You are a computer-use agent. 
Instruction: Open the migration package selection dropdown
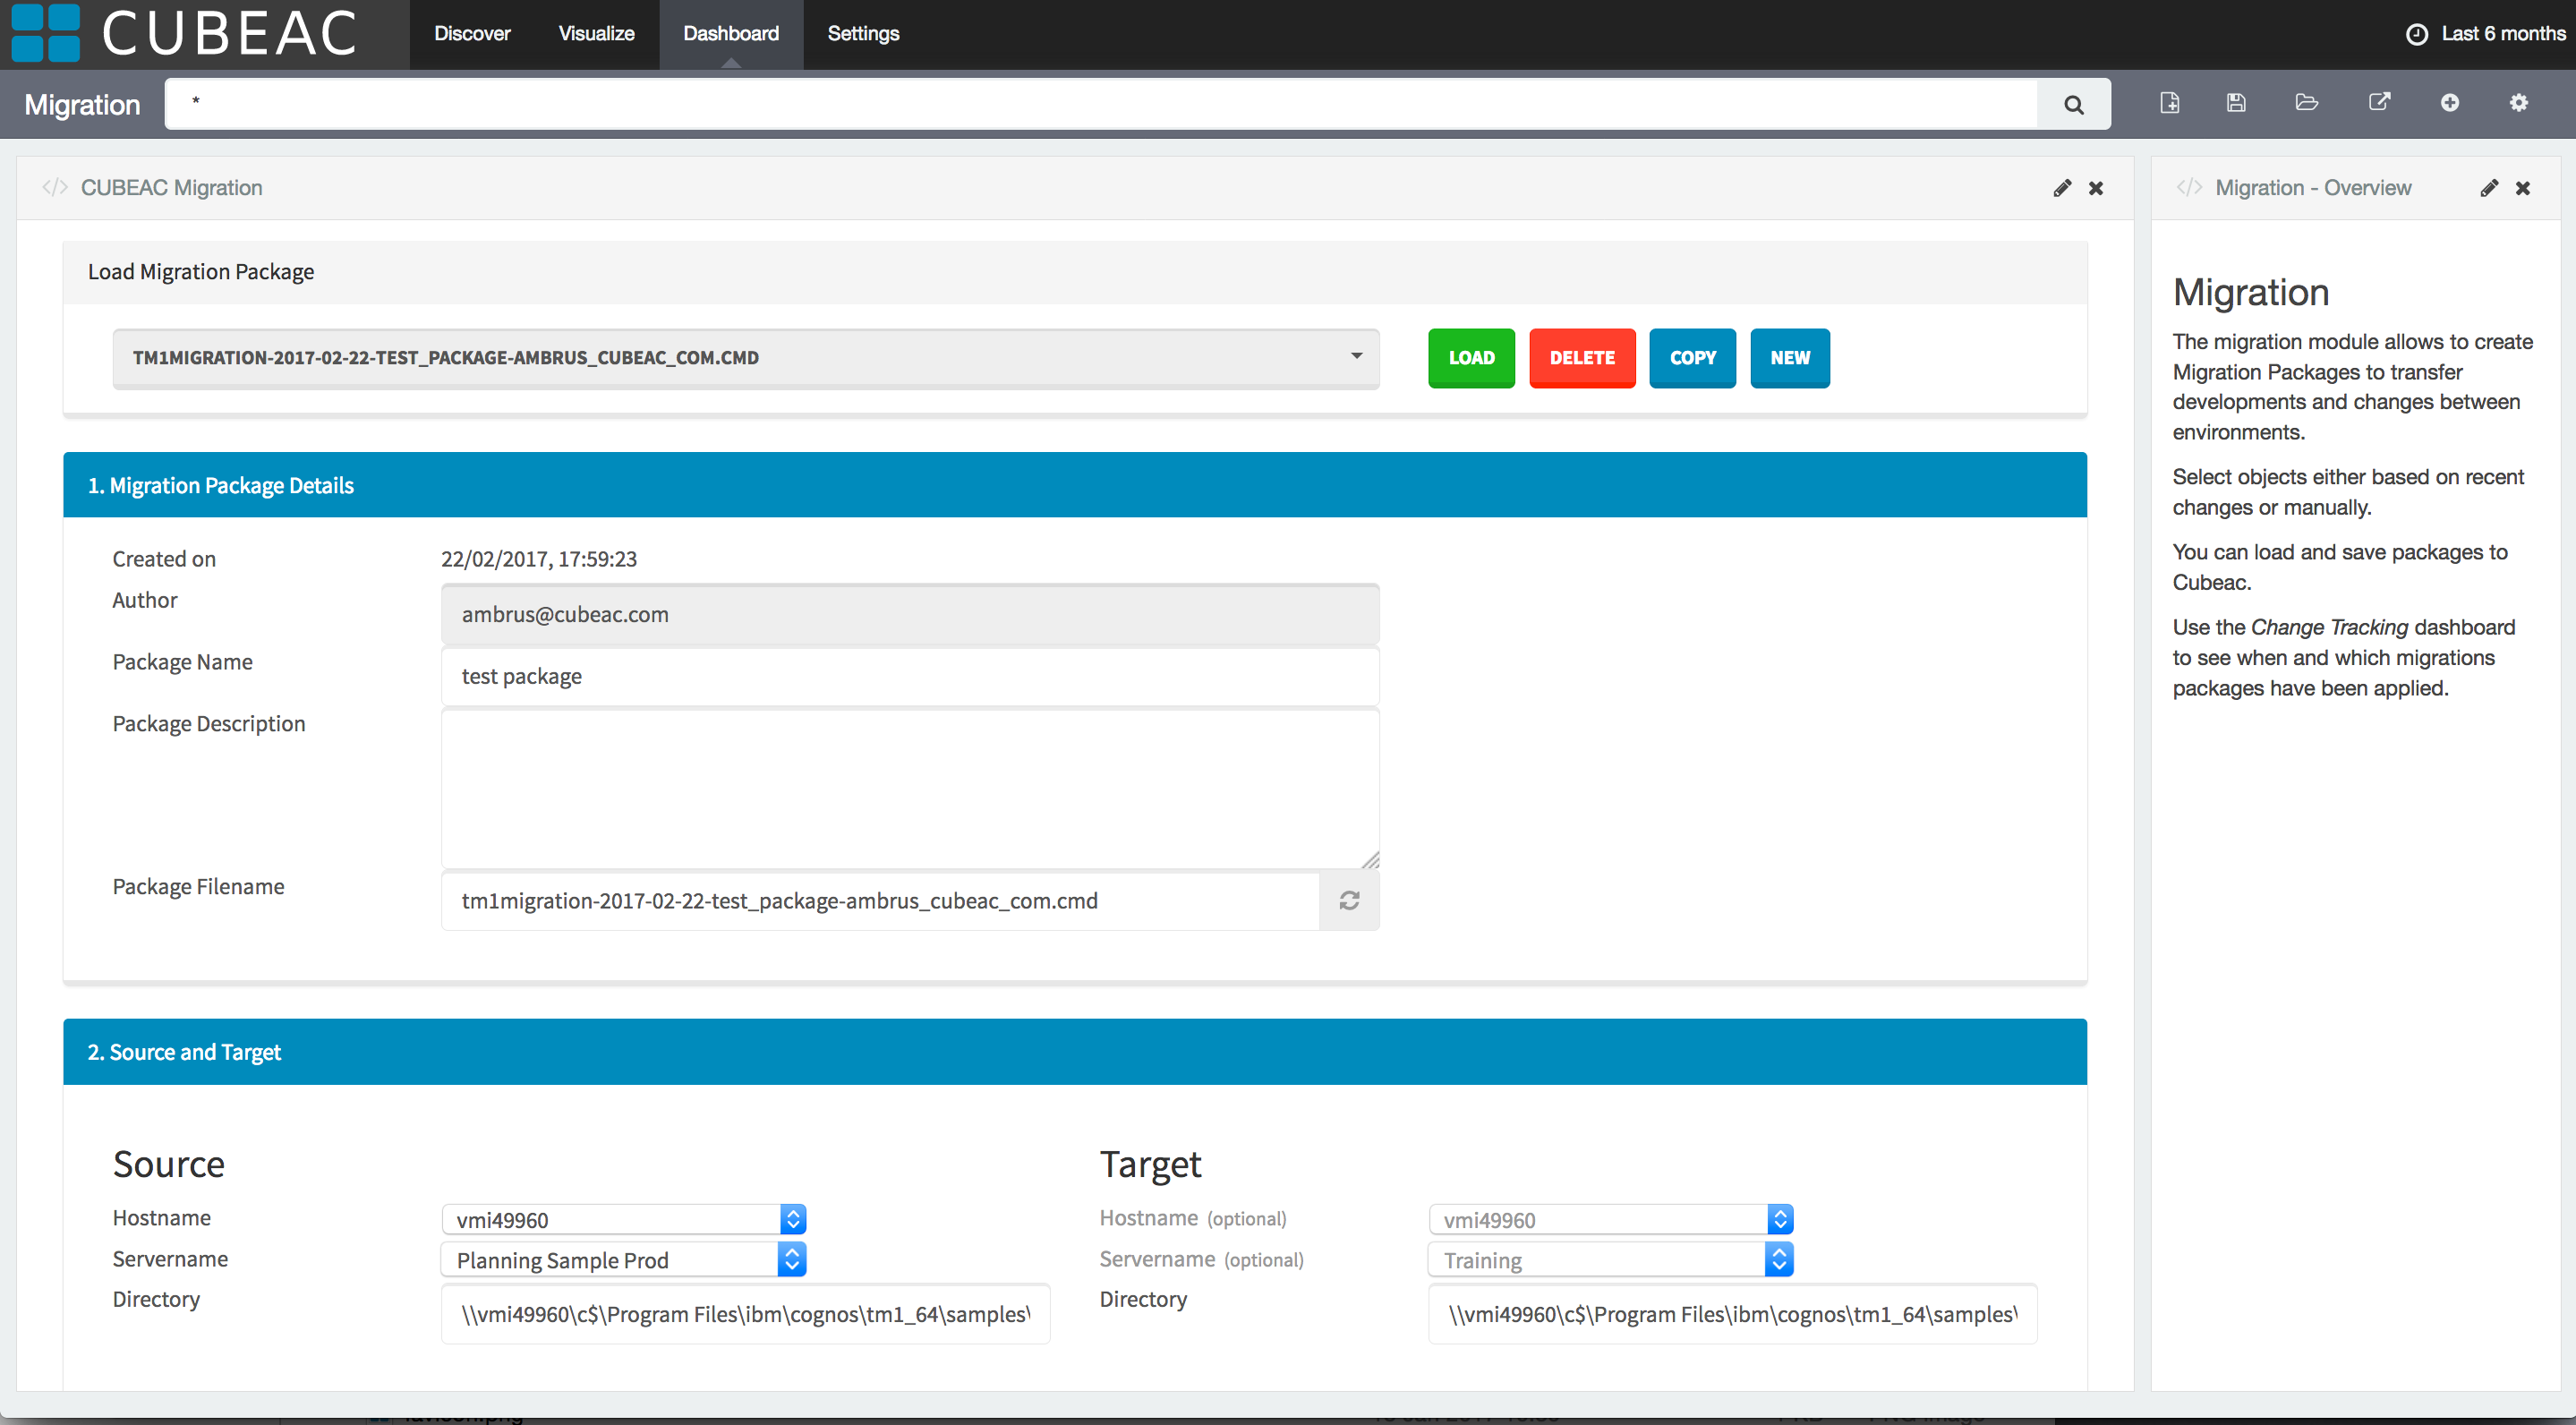click(746, 358)
